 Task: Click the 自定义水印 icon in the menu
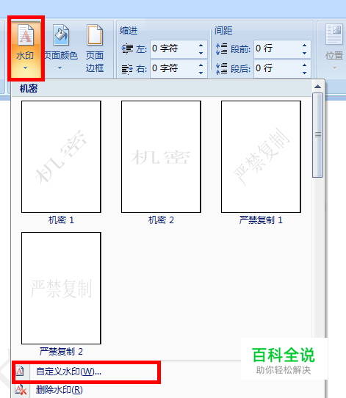pyautogui.click(x=20, y=372)
